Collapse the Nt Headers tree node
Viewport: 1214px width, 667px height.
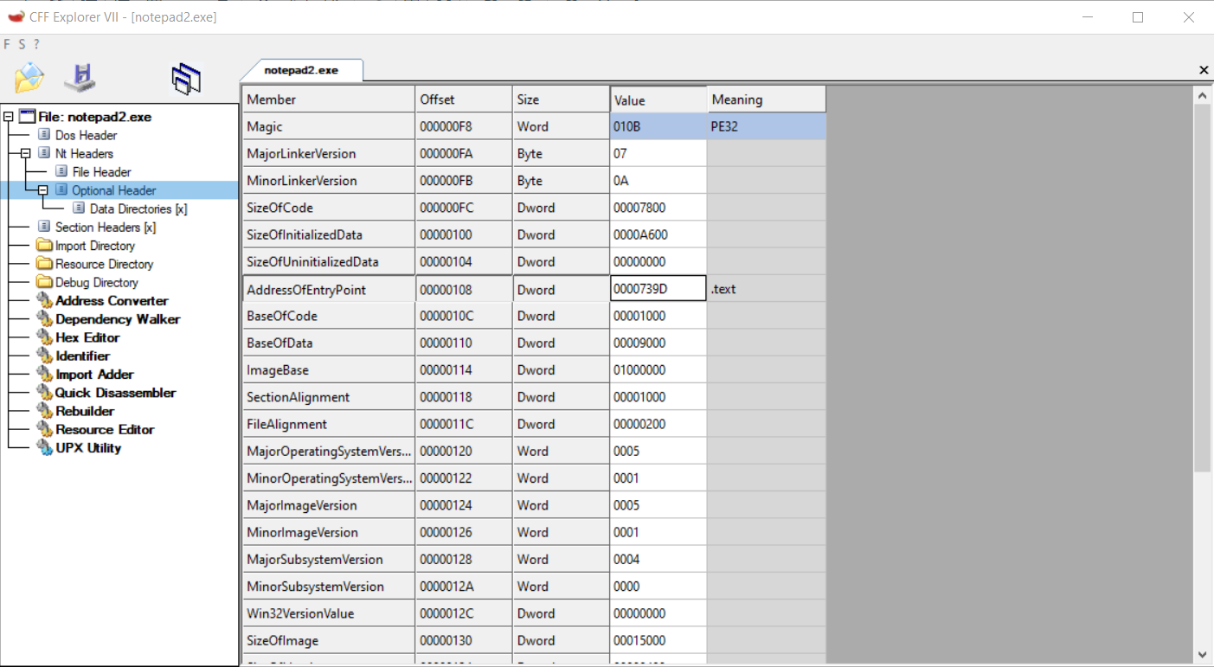25,153
